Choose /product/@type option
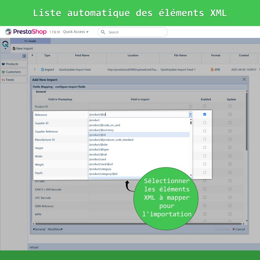260x260 pixels. point(139,149)
